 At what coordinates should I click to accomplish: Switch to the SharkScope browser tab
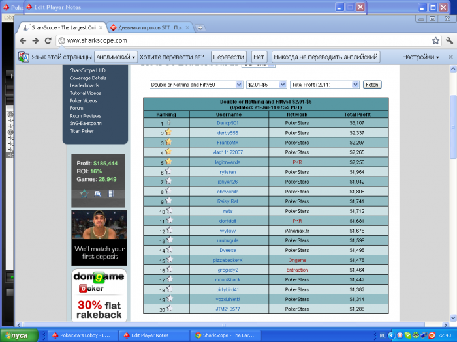click(63, 27)
